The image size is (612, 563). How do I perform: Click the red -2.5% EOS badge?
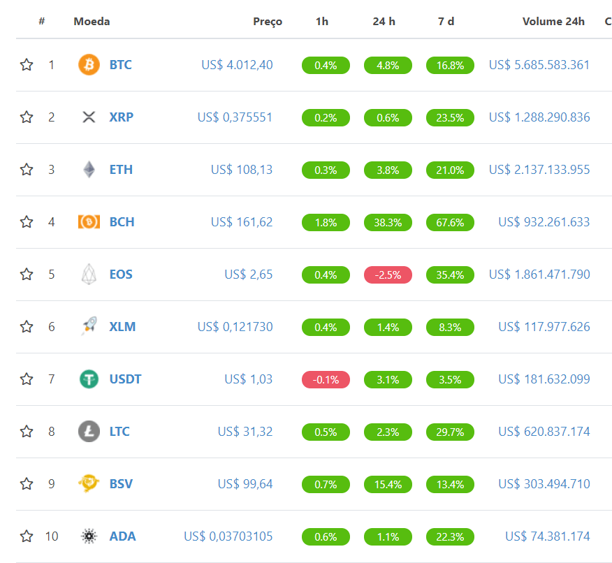click(388, 275)
